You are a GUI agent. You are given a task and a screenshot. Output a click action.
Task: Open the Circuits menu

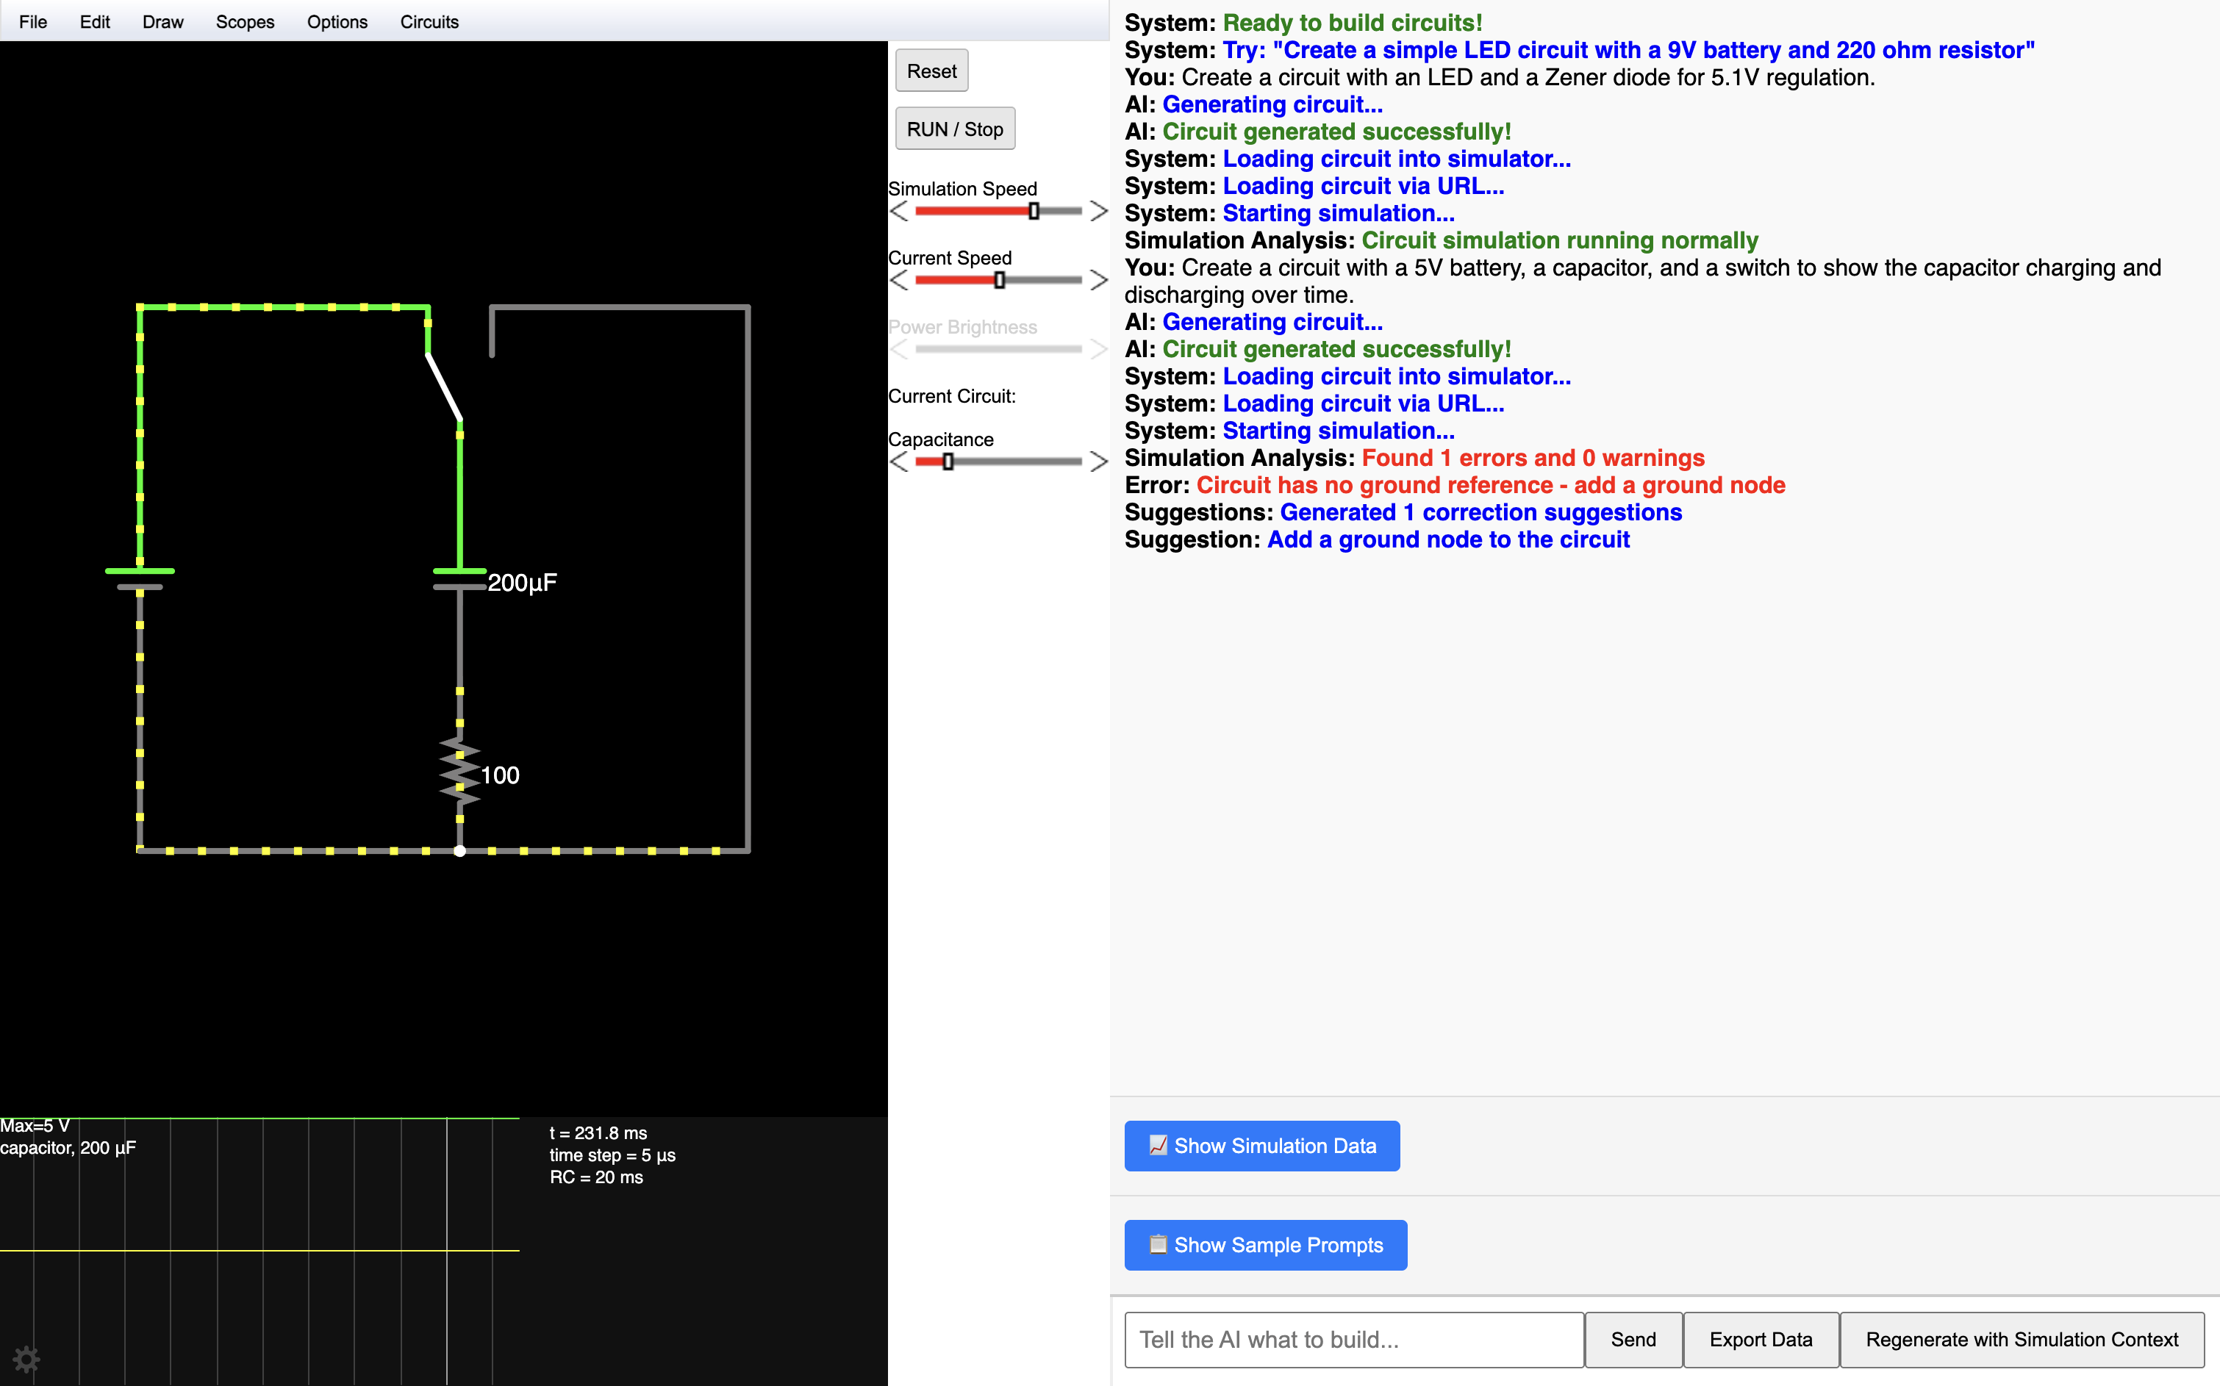coord(429,22)
